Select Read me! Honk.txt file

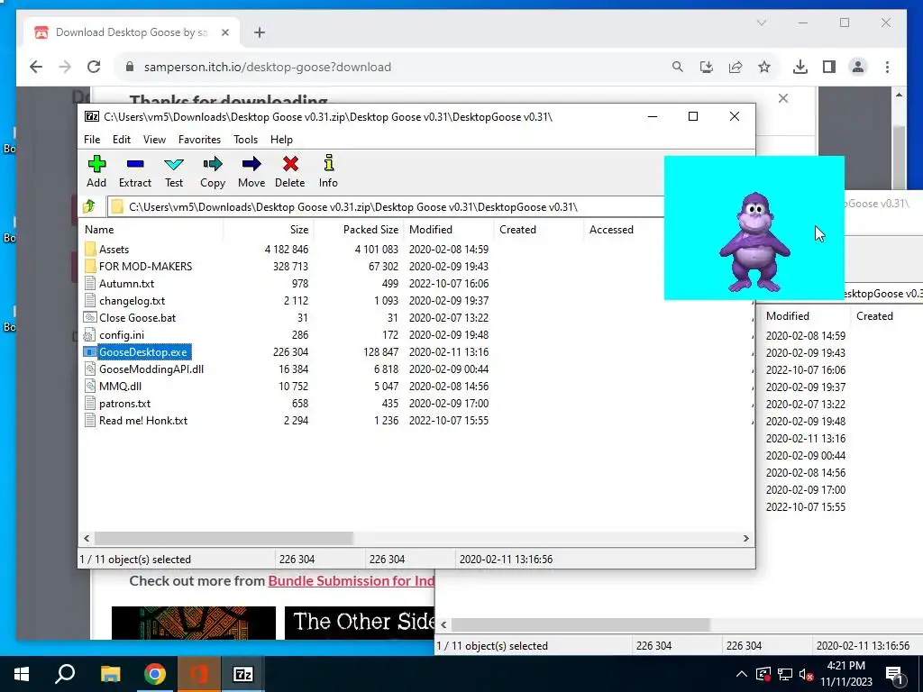coord(143,420)
